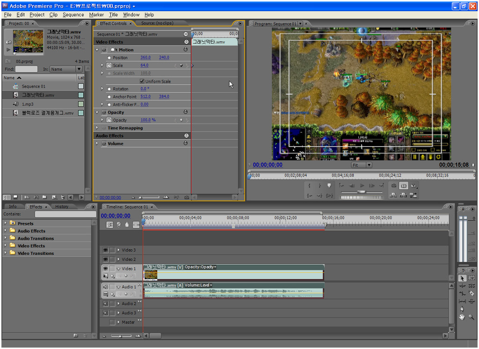The width and height of the screenshot is (479, 349).
Task: Uncheck the Uniform Scale checkbox
Action: 142,82
